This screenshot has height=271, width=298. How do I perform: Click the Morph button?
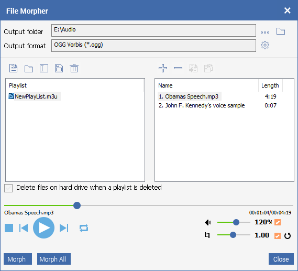[x=18, y=259]
